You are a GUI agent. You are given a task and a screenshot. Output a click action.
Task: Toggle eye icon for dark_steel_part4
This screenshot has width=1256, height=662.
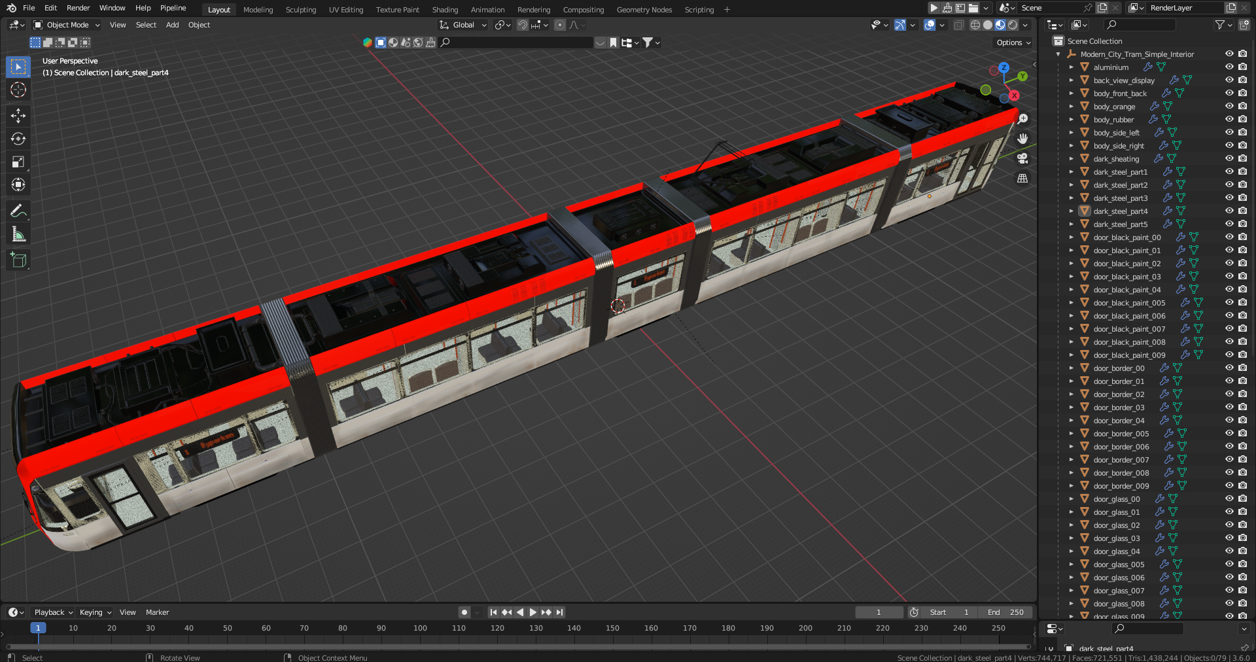1229,211
